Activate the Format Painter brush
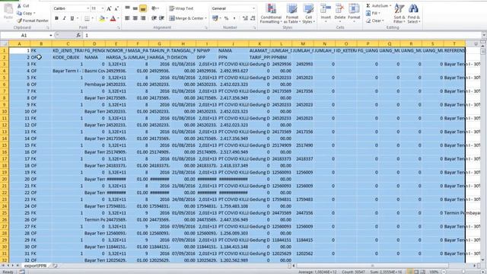 (x=33, y=21)
